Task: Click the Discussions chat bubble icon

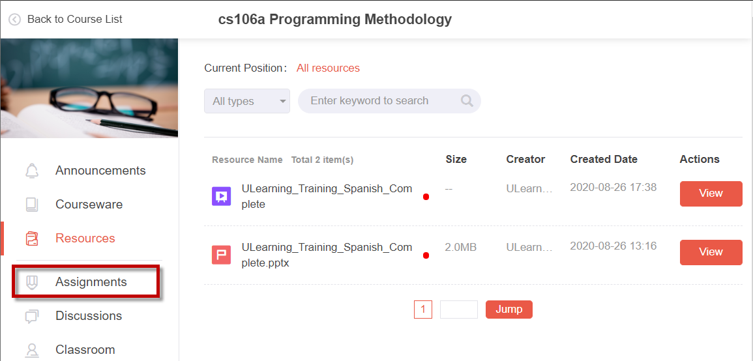Action: click(x=32, y=316)
